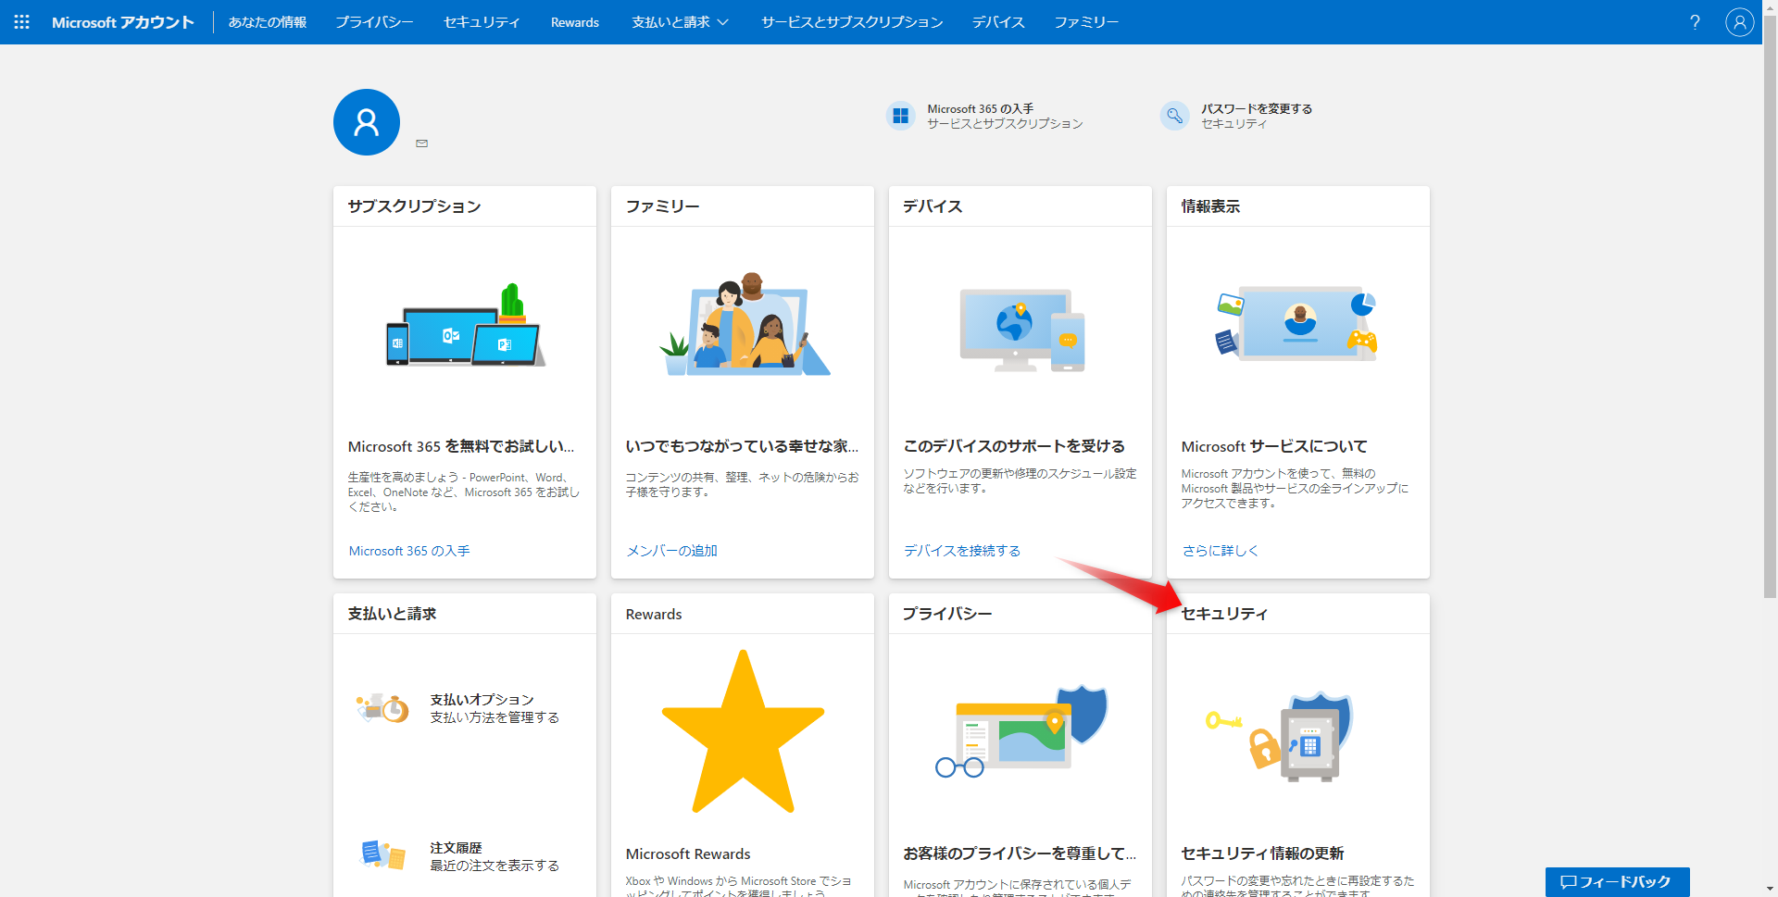Click the order history icon
This screenshot has width=1778, height=897.
pyautogui.click(x=382, y=854)
